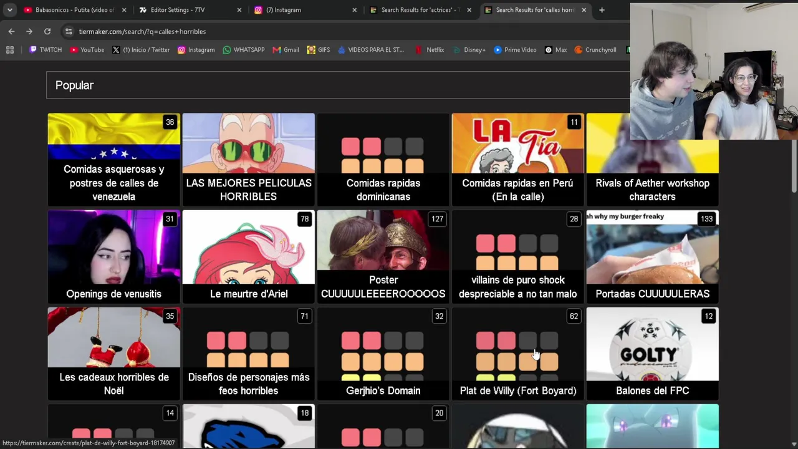Open the Inicio / Twitter bookmark
This screenshot has height=449, width=798.
tap(141, 50)
